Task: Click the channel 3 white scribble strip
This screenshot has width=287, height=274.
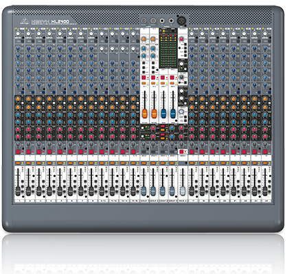Action: coord(40,158)
